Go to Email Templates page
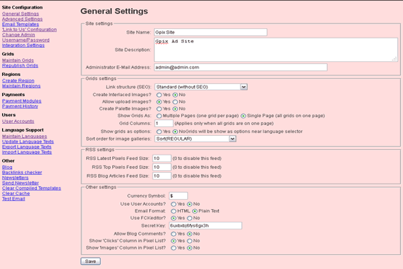This screenshot has width=403, height=269. click(x=20, y=24)
